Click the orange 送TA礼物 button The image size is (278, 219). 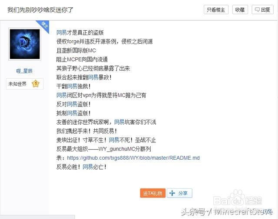[x=152, y=193]
